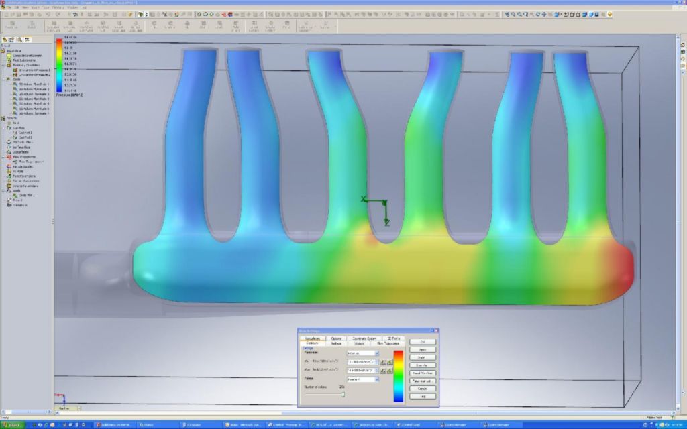Click the Apply button in the dialog
This screenshot has width=687, height=429.
422,349
